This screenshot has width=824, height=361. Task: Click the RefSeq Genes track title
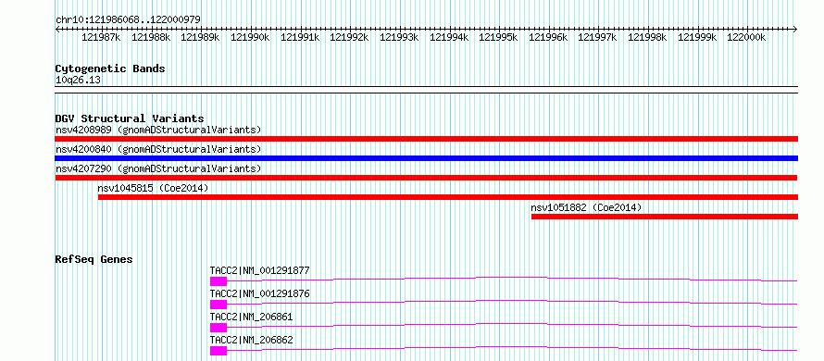94,259
